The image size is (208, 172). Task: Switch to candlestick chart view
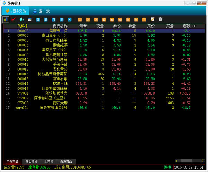(x=22, y=19)
